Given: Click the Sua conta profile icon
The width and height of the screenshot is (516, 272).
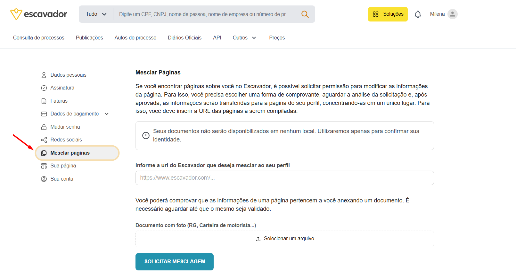Looking at the screenshot, I should pyautogui.click(x=44, y=179).
